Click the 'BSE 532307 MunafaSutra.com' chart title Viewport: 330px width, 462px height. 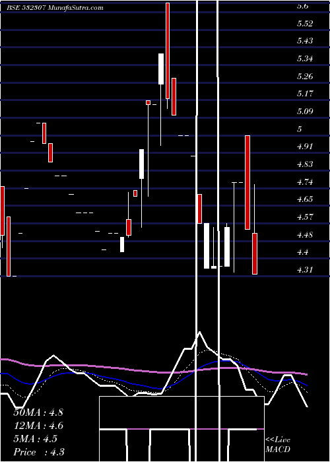point(55,8)
